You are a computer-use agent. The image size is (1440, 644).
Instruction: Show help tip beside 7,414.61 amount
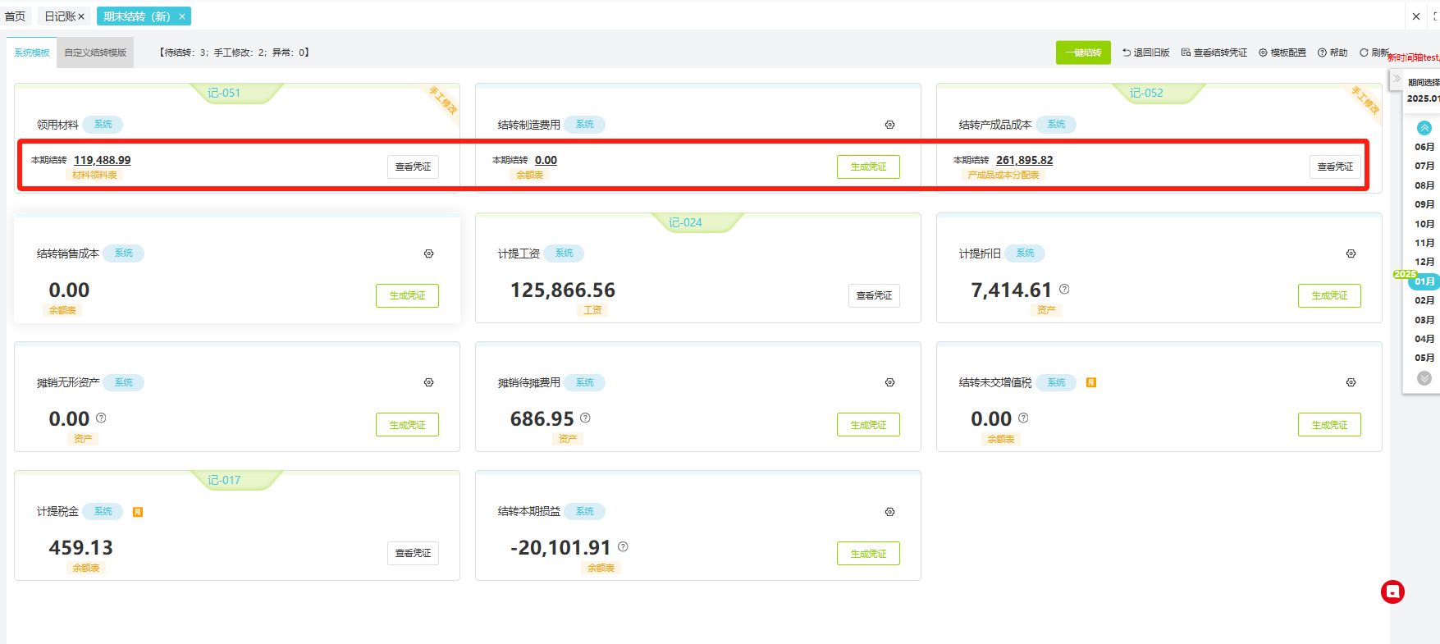1064,289
